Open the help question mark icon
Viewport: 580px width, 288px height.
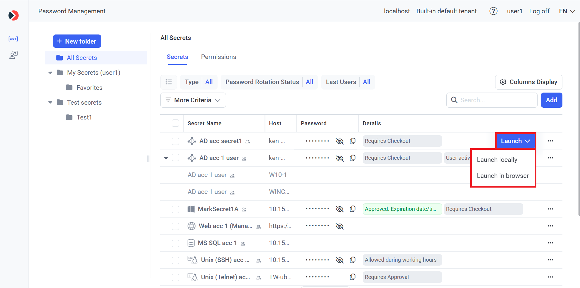[x=493, y=11]
